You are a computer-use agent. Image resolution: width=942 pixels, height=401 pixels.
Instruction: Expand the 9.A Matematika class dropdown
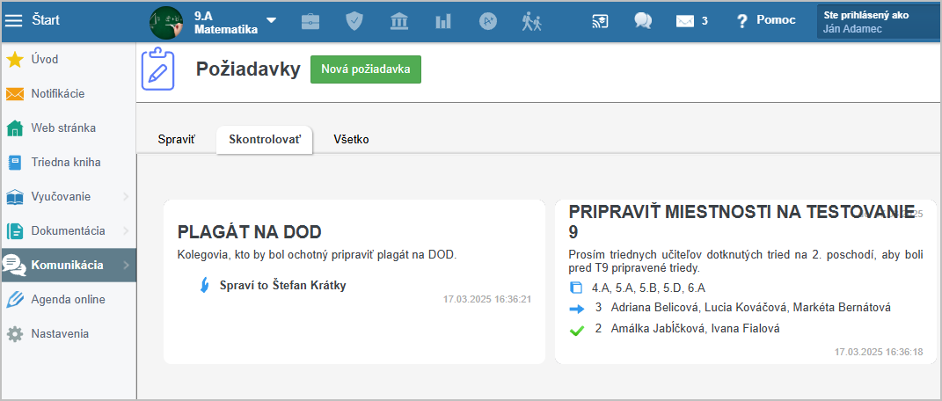tap(271, 20)
